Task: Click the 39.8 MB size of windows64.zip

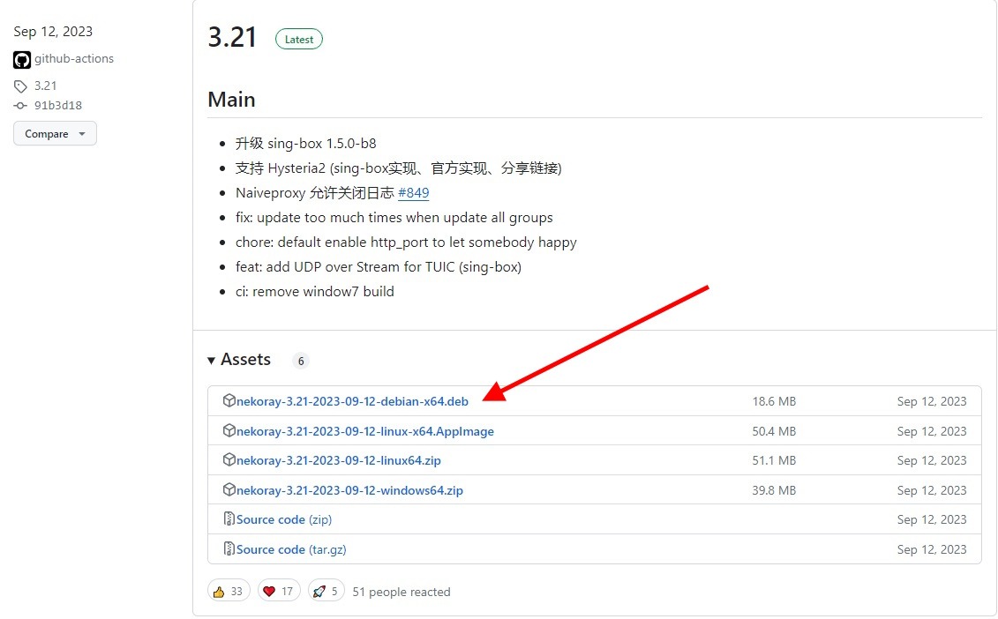Action: (774, 490)
